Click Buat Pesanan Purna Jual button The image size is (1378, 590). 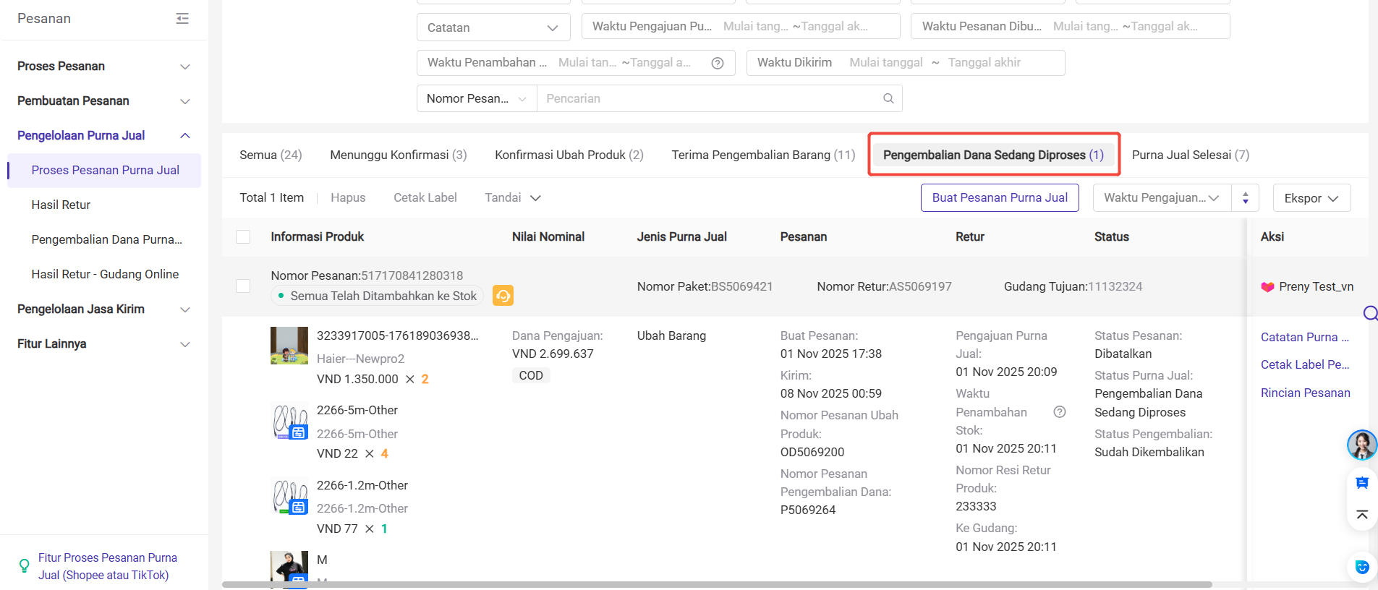coord(999,198)
